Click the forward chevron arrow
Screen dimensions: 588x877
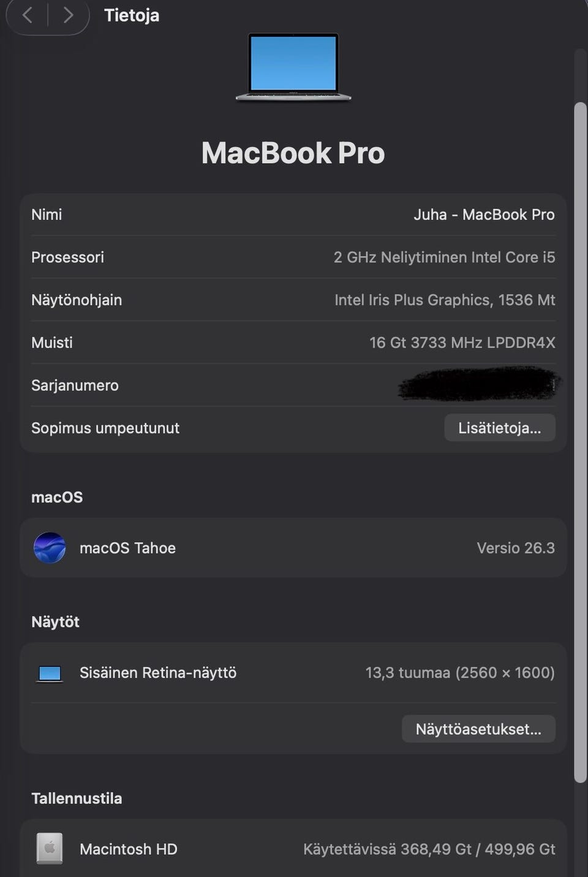pos(68,15)
